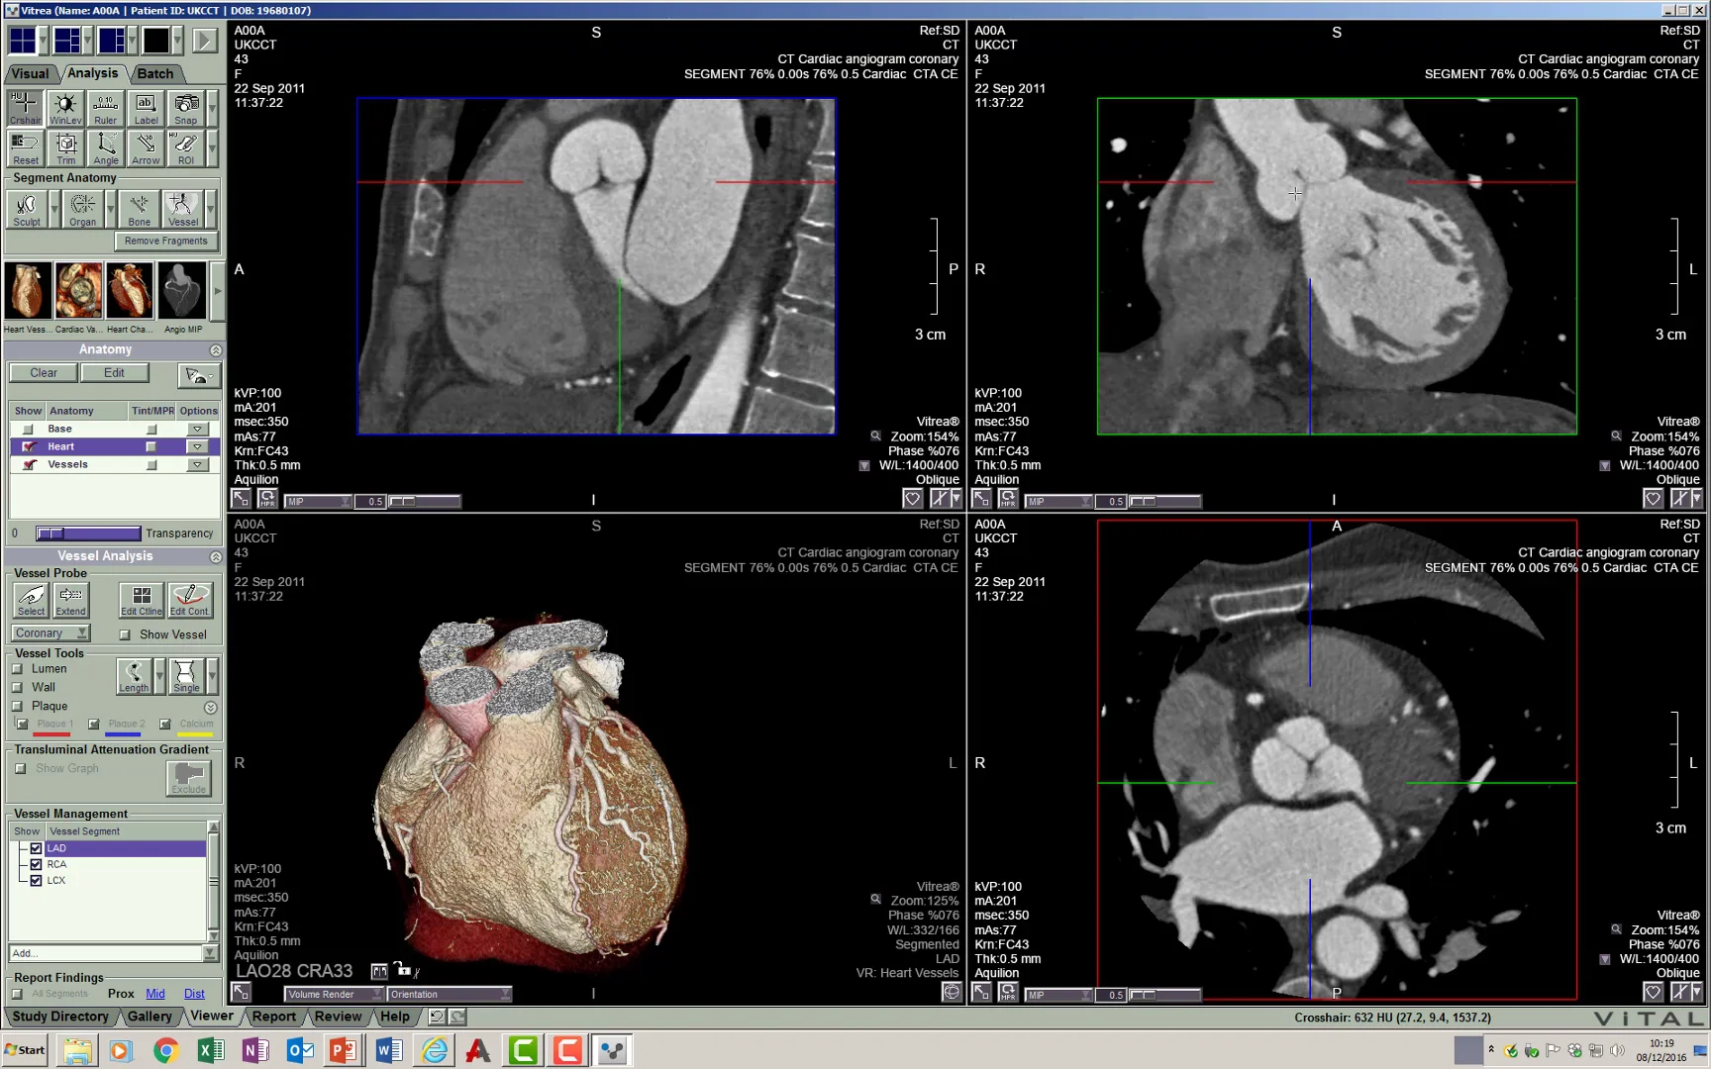
Task: Open Excel from the taskbar
Action: tap(210, 1050)
